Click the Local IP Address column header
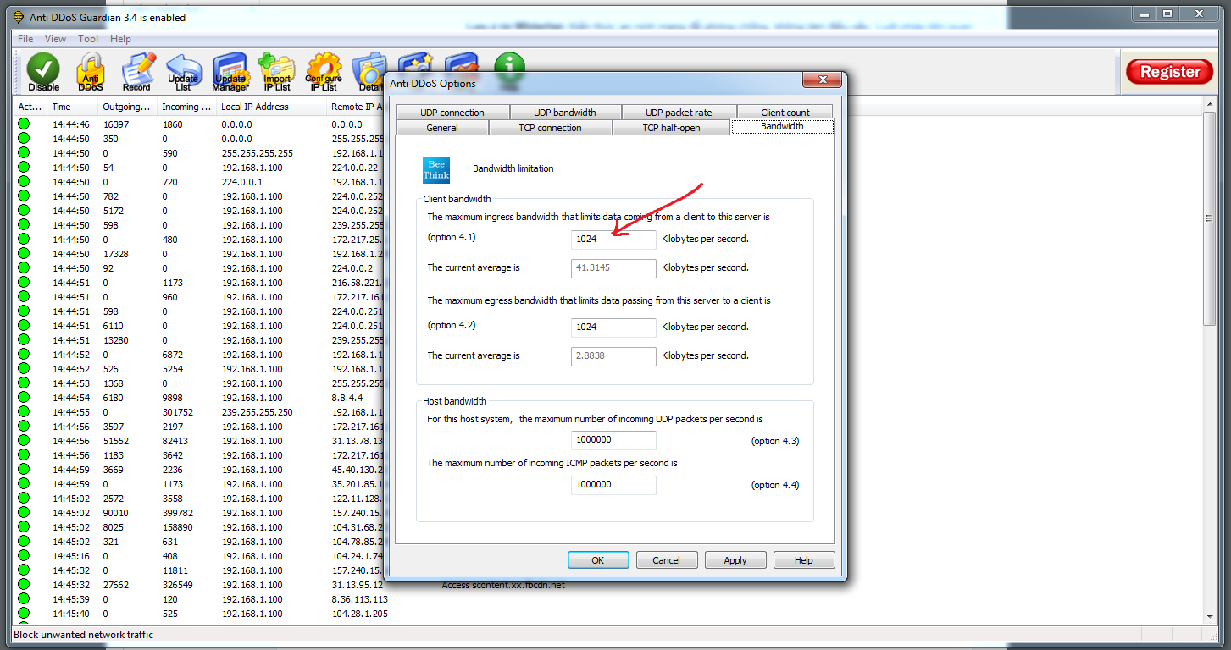 click(270, 107)
